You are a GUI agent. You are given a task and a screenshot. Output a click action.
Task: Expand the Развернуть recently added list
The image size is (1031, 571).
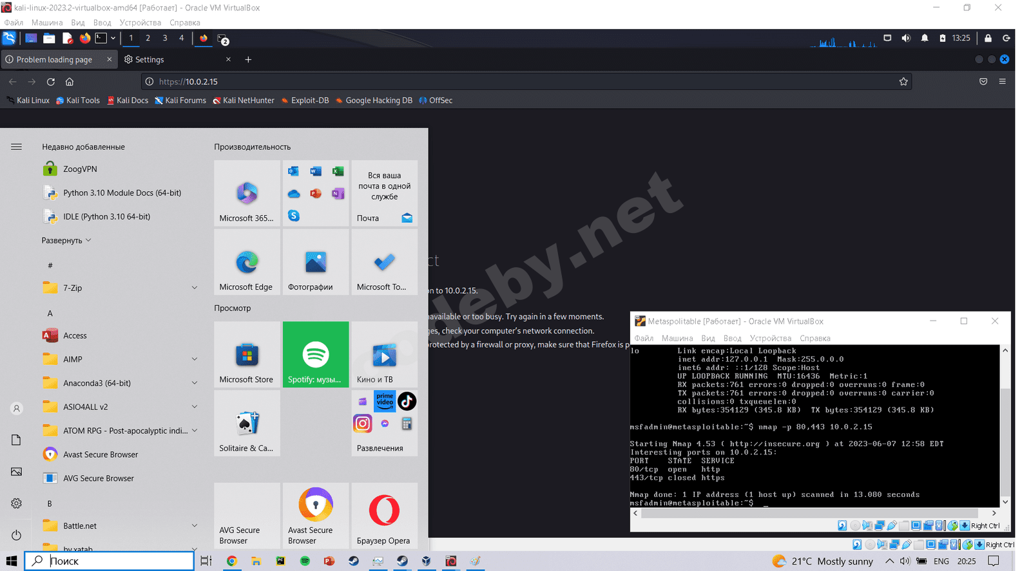(x=66, y=240)
